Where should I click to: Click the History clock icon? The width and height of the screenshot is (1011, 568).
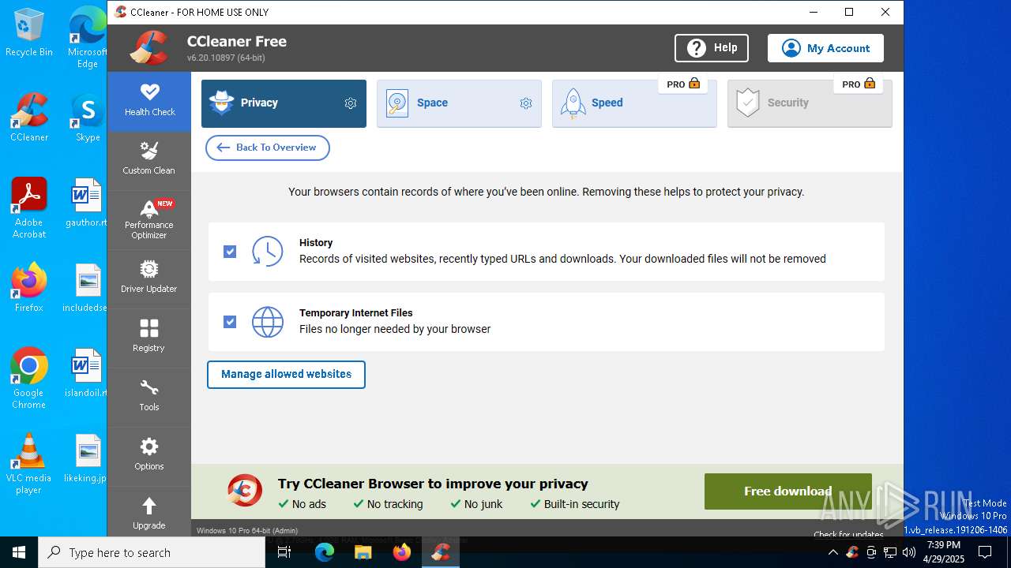tap(267, 252)
